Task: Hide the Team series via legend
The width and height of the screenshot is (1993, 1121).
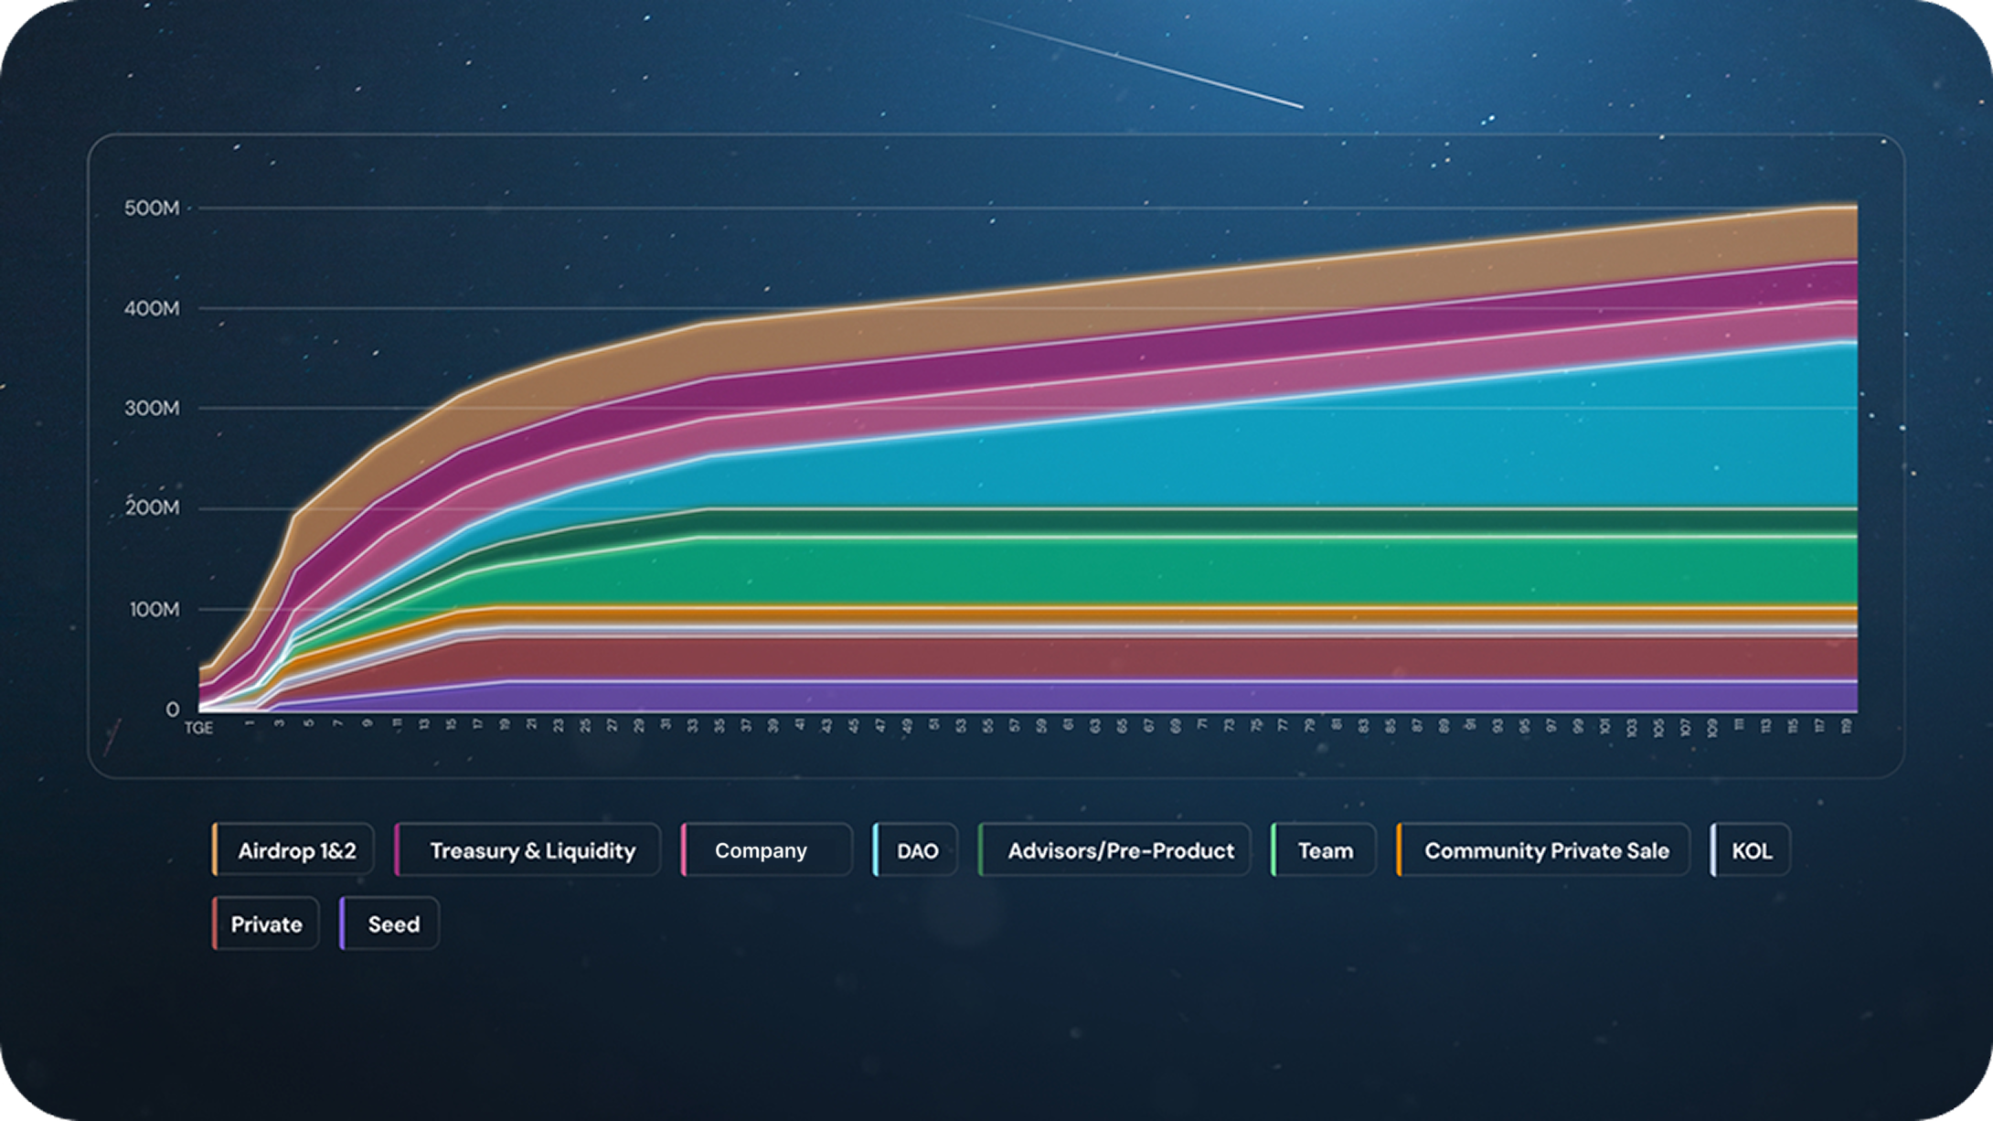Action: tap(1324, 851)
